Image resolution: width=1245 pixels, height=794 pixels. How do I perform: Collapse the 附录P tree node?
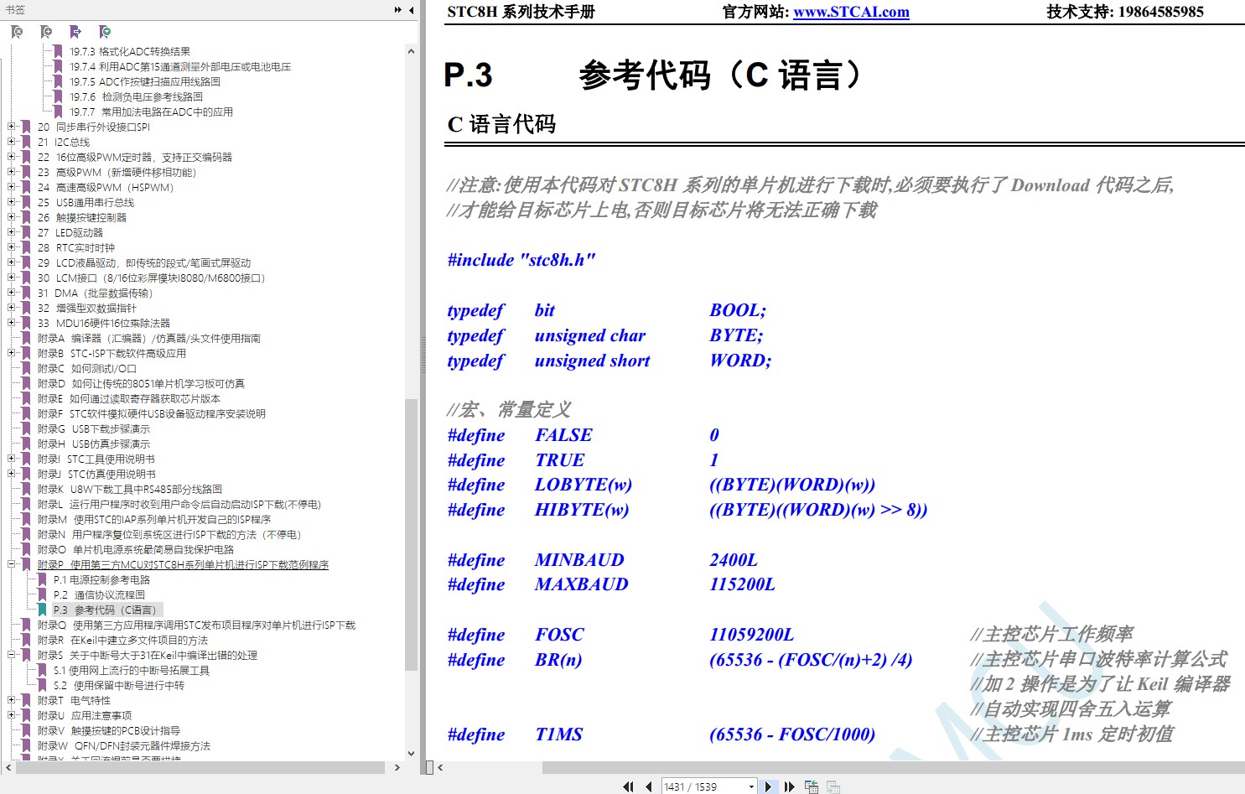(x=12, y=564)
